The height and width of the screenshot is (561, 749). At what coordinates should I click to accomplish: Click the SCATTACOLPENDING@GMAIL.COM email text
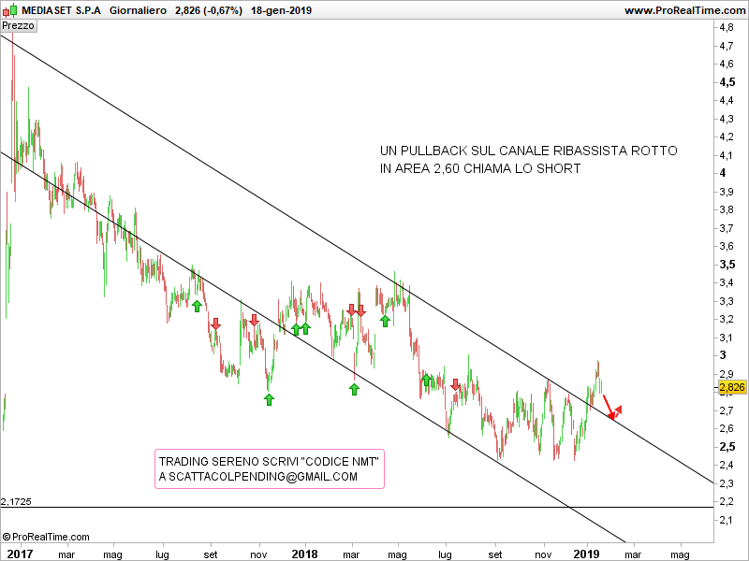263,477
